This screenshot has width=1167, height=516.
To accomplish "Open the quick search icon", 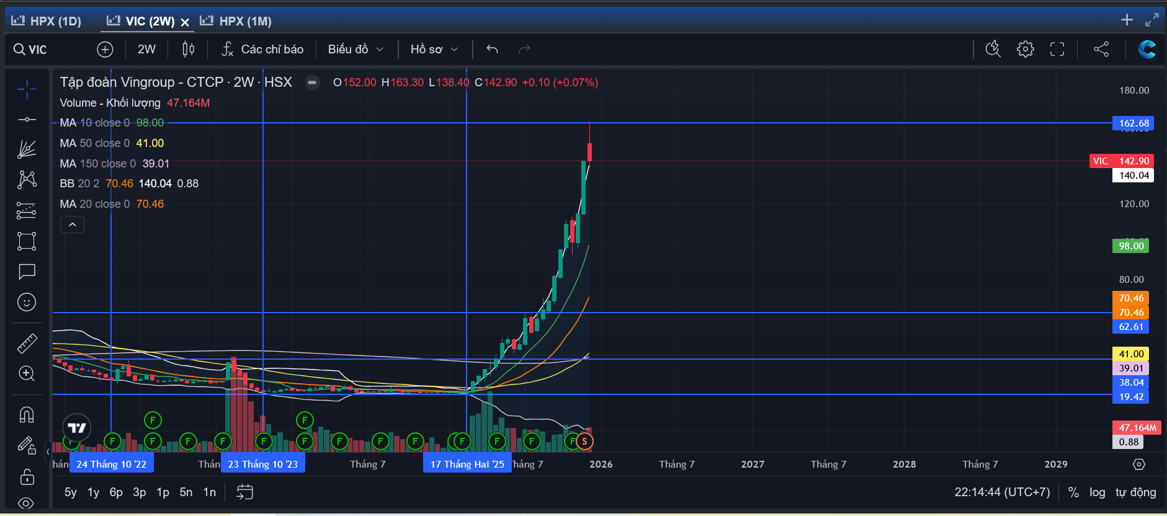I will tap(993, 49).
